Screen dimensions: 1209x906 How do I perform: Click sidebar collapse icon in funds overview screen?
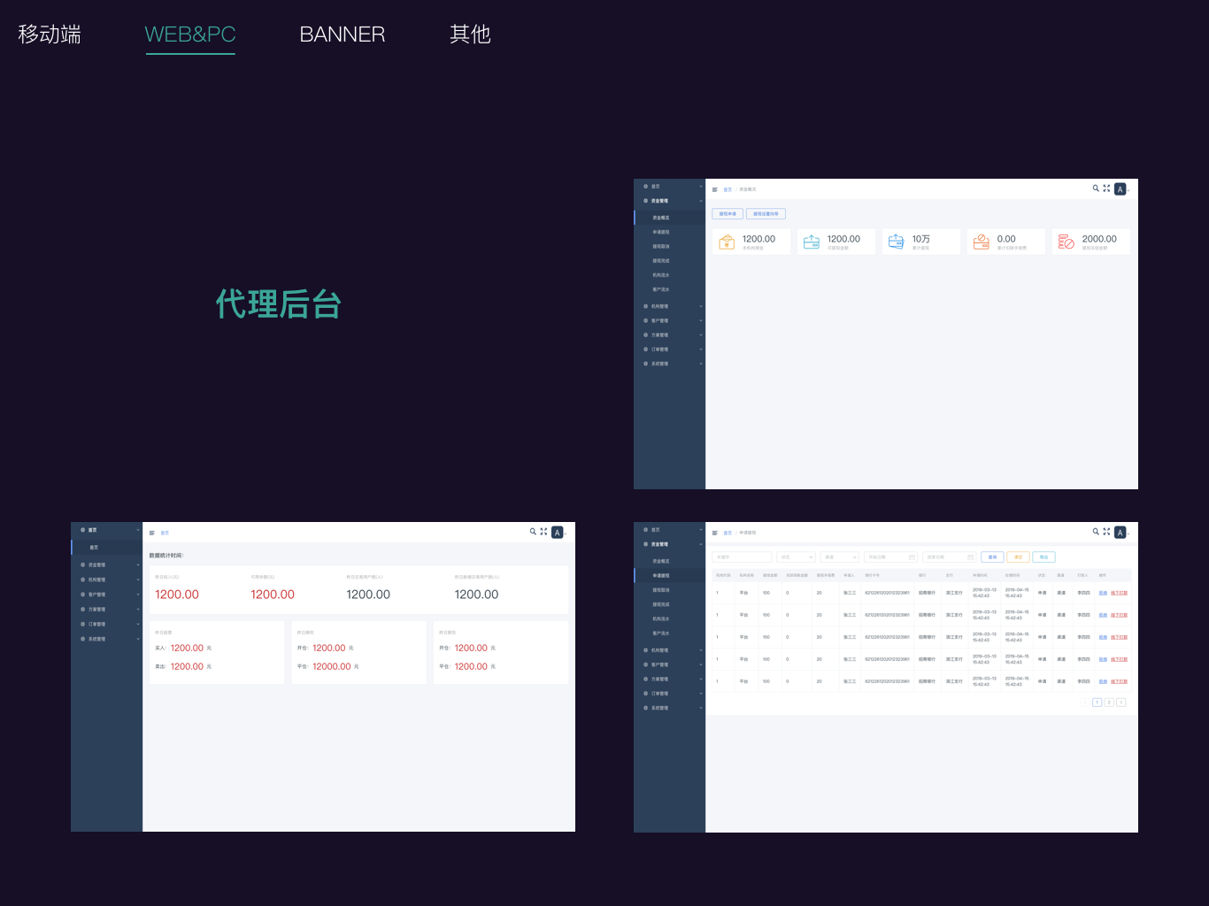pos(715,189)
